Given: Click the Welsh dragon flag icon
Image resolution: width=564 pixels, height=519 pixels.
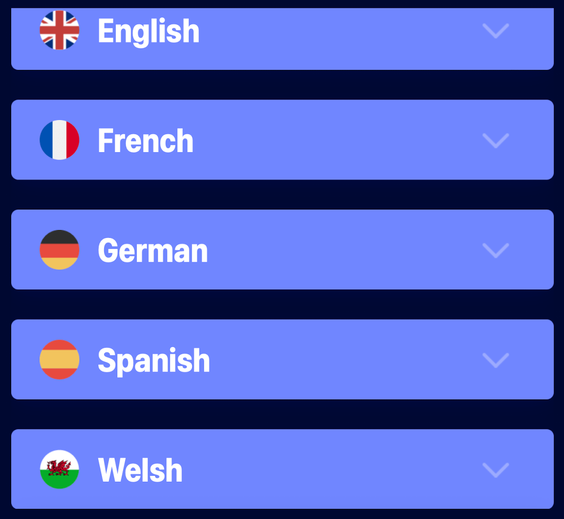Looking at the screenshot, I should (x=59, y=469).
